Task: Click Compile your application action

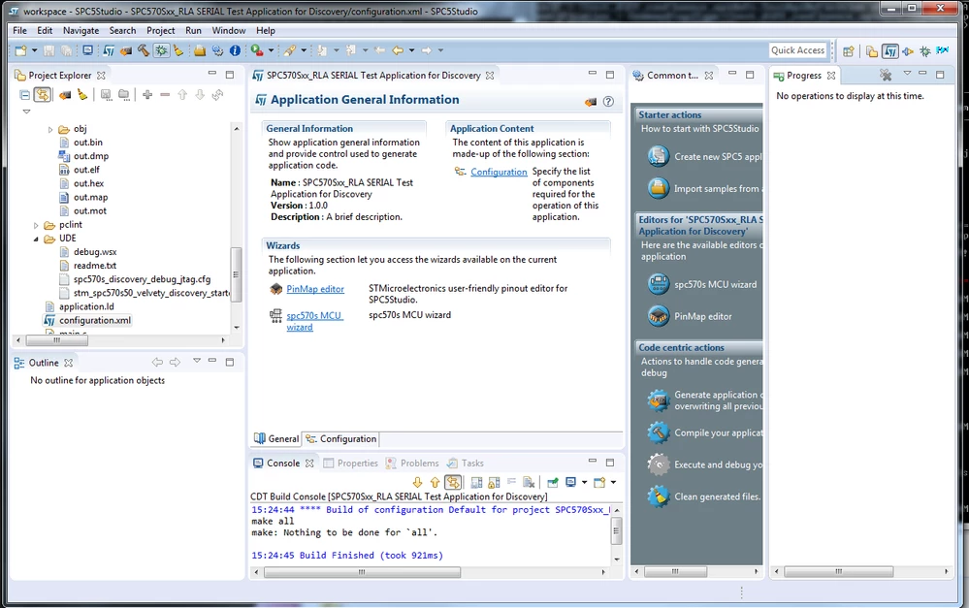Action: [704, 432]
